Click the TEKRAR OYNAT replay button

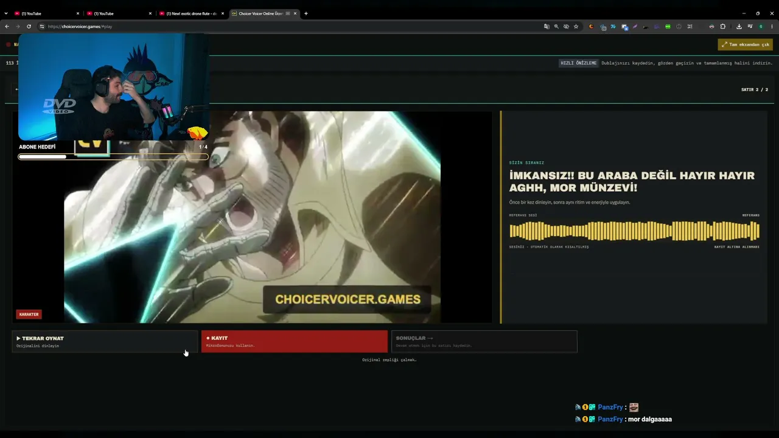pos(105,341)
